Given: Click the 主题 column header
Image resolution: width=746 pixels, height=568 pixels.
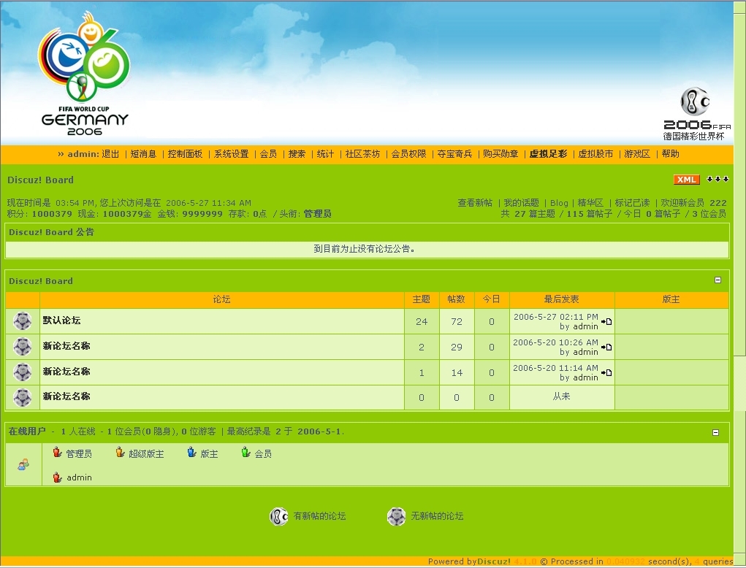Looking at the screenshot, I should point(421,299).
